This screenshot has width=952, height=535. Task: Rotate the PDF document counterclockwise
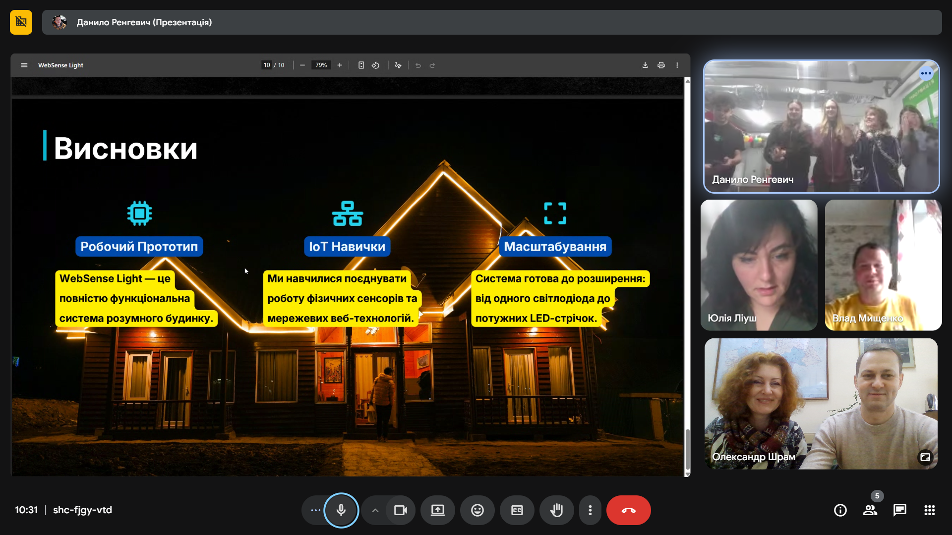pyautogui.click(x=375, y=65)
